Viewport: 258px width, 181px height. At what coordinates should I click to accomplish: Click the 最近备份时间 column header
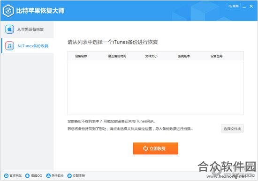point(117,56)
